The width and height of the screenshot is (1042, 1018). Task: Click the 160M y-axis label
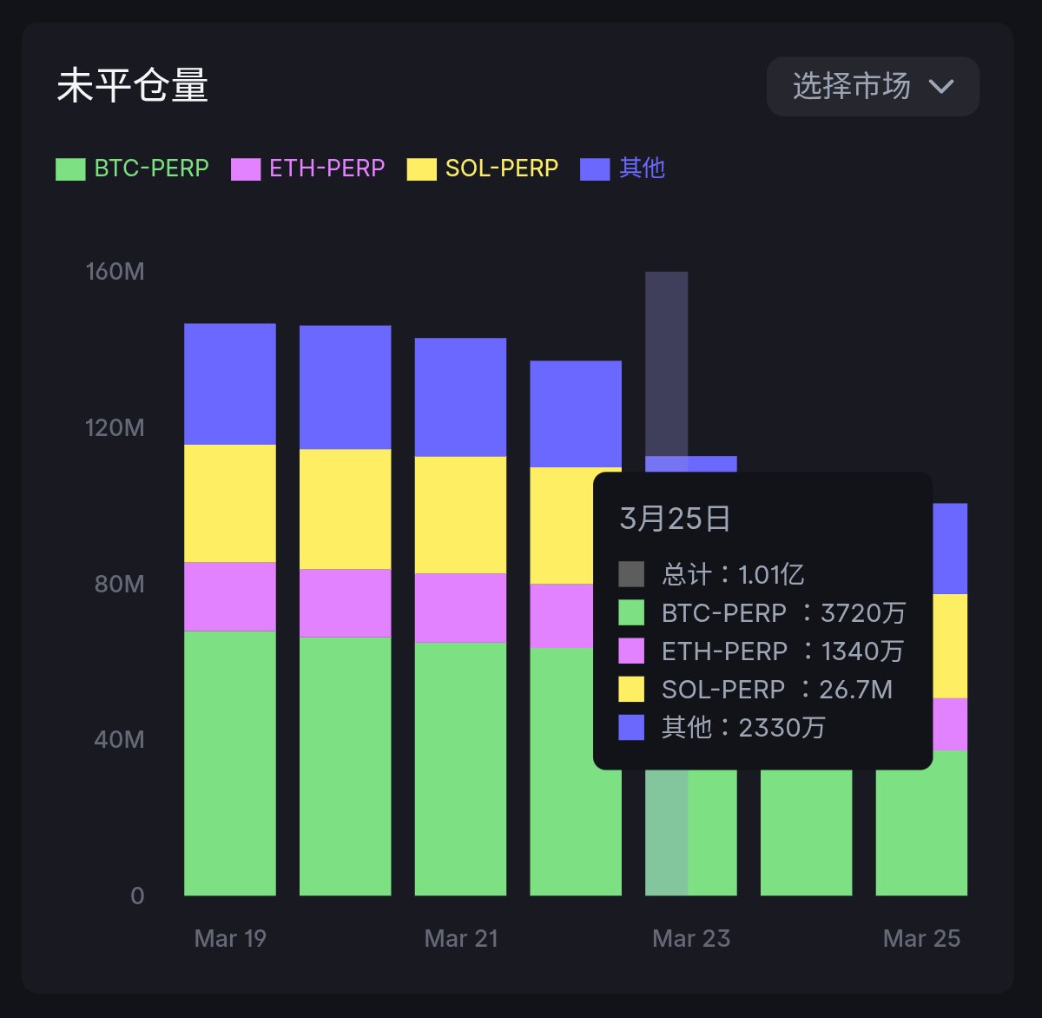tap(115, 272)
